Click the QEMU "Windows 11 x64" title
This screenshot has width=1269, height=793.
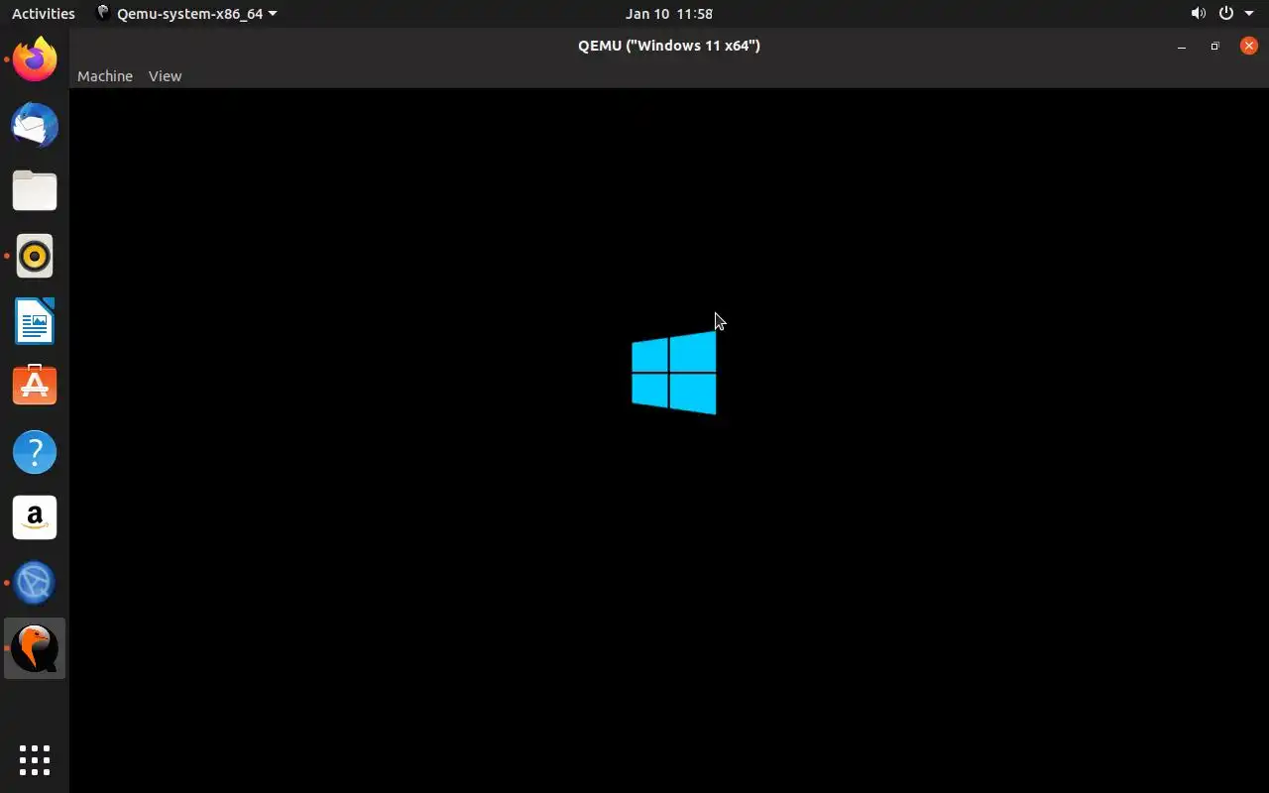pyautogui.click(x=669, y=46)
